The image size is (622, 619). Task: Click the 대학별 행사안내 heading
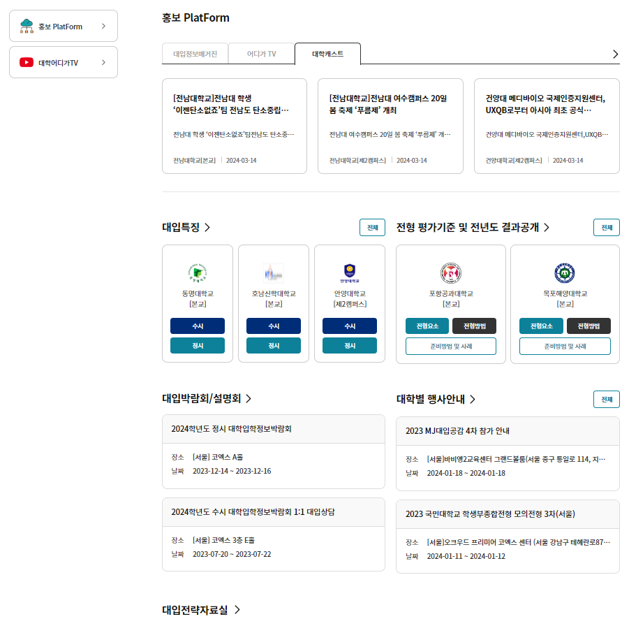[x=431, y=399]
